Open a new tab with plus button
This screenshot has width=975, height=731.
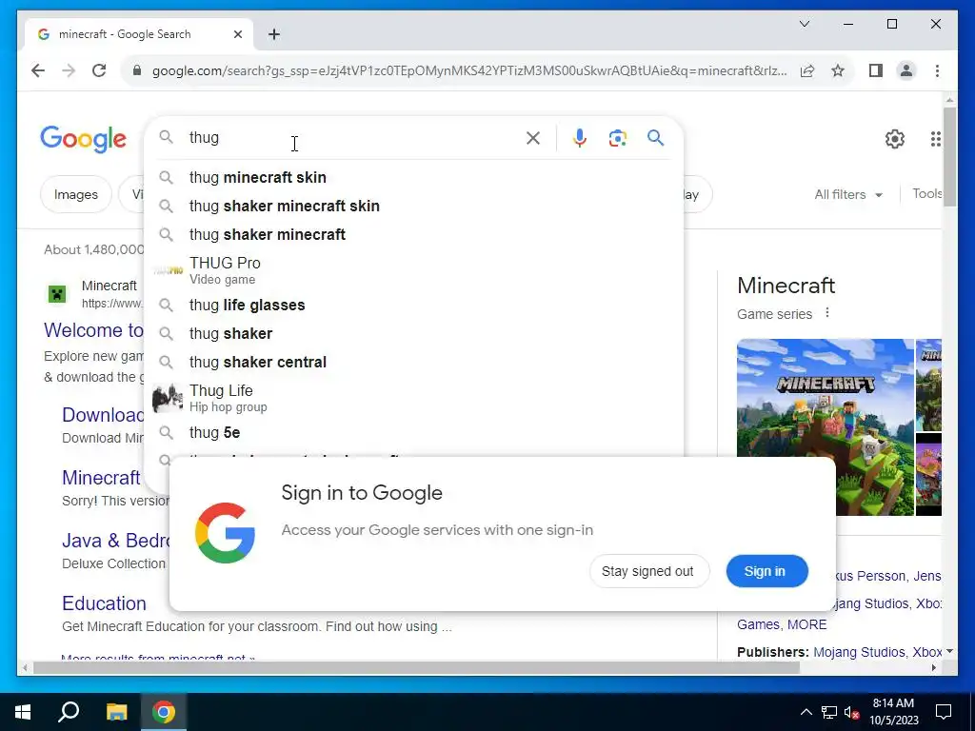274,34
